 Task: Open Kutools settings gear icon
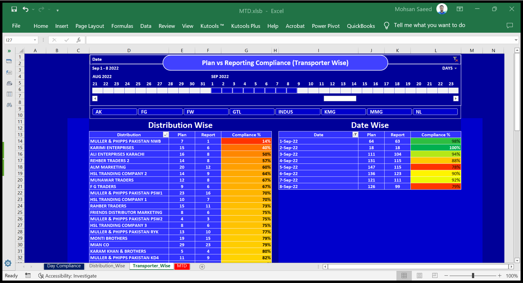[8, 263]
